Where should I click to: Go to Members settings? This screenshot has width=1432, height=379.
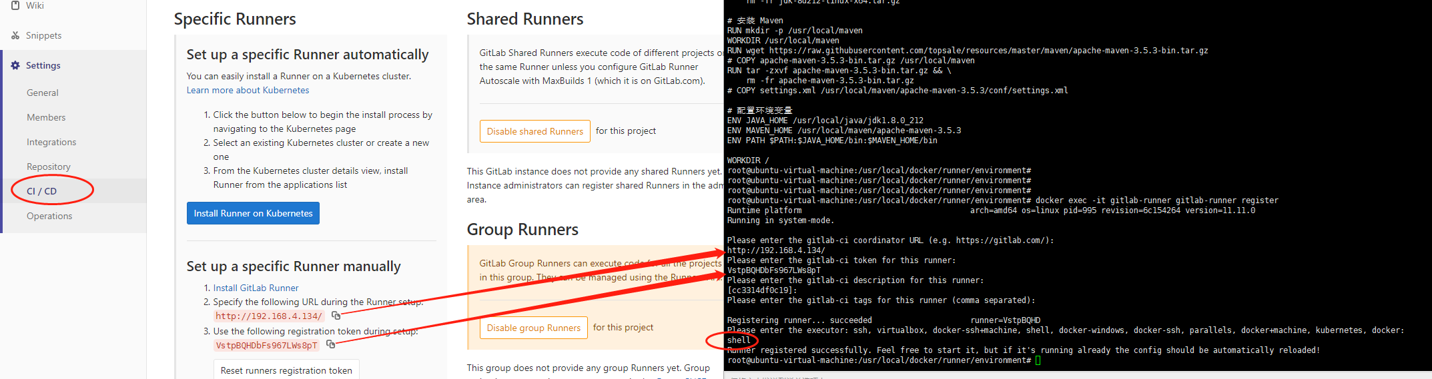[46, 117]
